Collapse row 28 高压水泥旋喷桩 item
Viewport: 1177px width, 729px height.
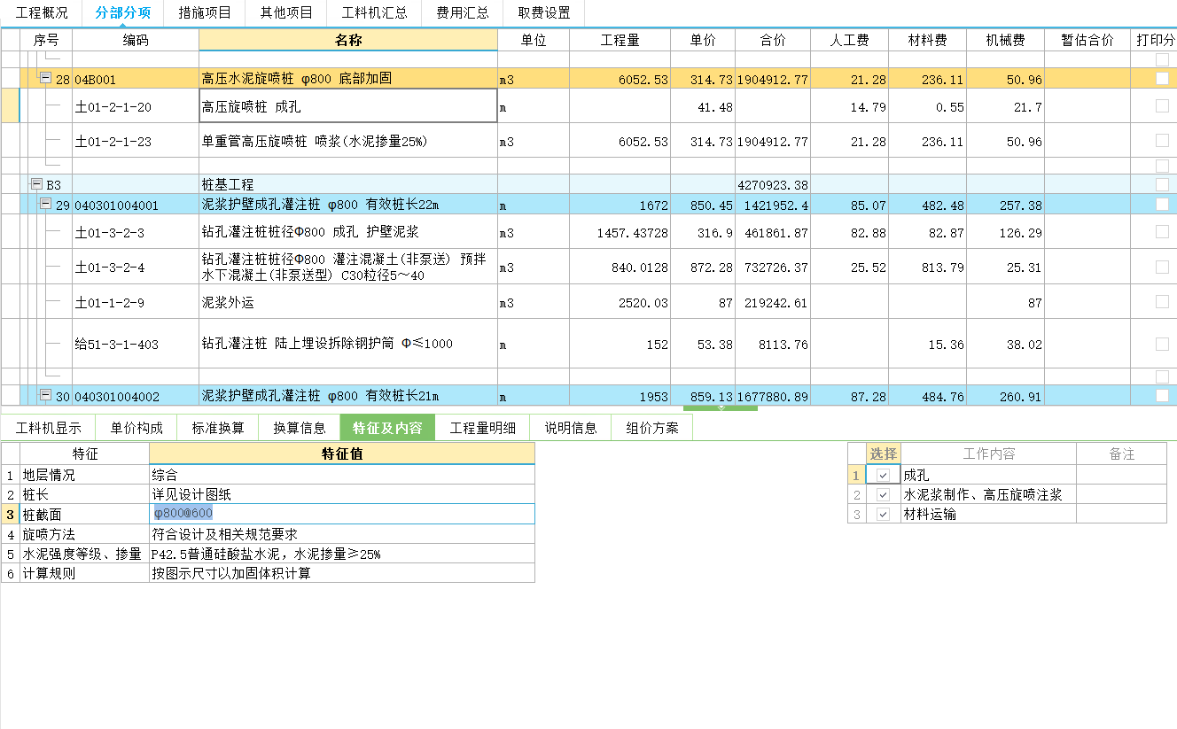pyautogui.click(x=45, y=79)
